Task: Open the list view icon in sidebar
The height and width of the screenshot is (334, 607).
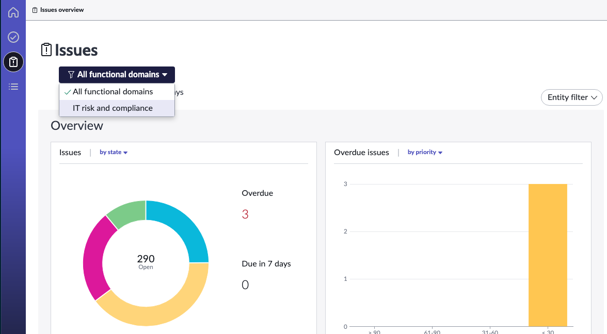Action: [x=13, y=87]
